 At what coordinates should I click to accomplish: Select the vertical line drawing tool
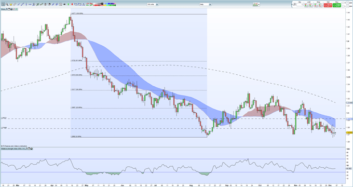tap(26, 4)
